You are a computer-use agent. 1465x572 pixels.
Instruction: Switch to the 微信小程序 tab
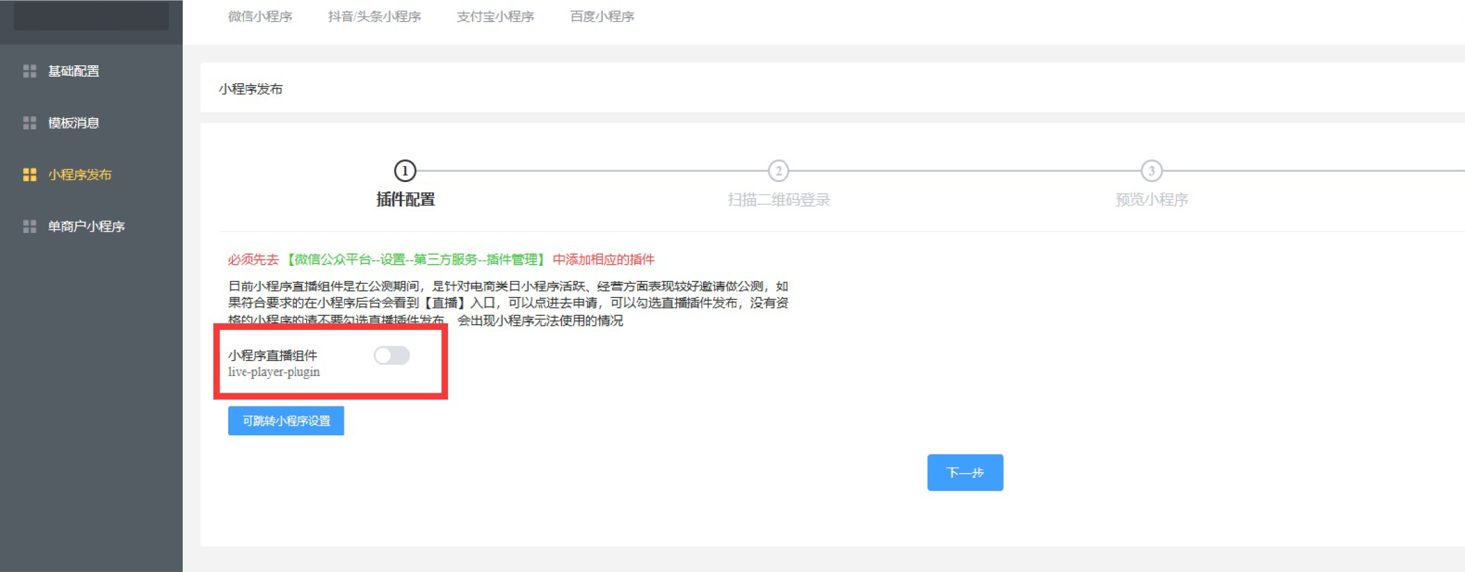260,16
